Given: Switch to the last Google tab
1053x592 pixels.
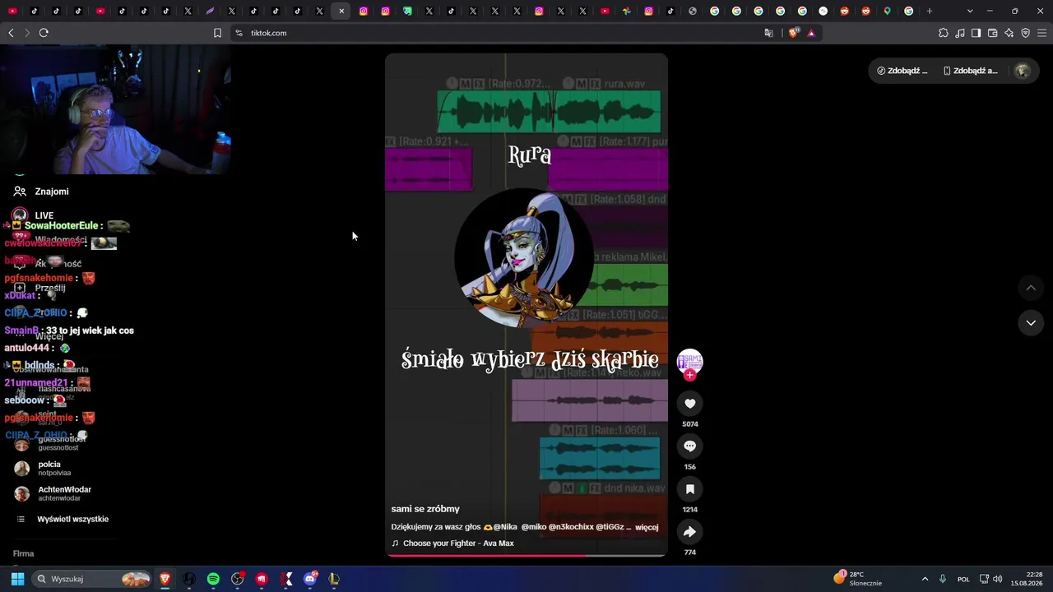Looking at the screenshot, I should [x=909, y=11].
